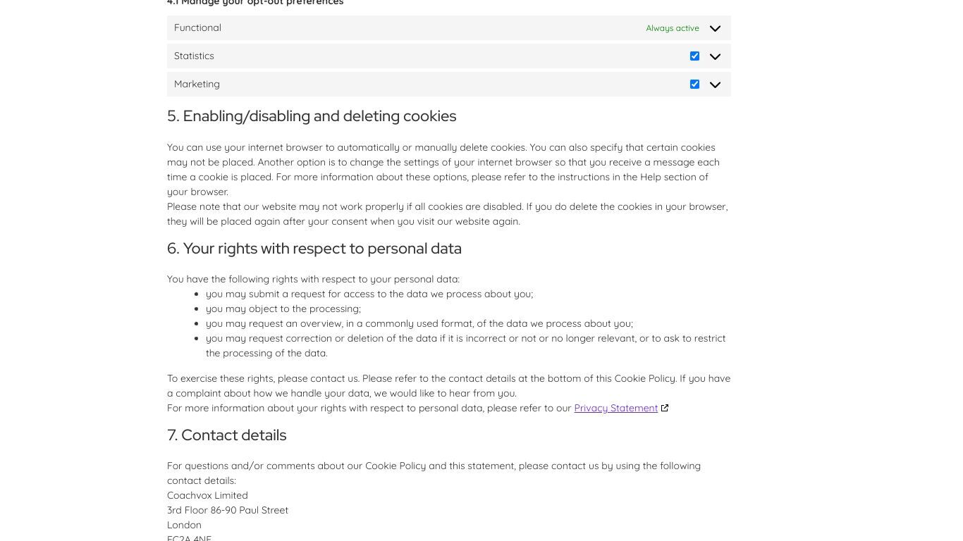This screenshot has width=963, height=541.
Task: Click the '3rd Floor 86-90 Paul Street' address
Action: pyautogui.click(x=228, y=510)
